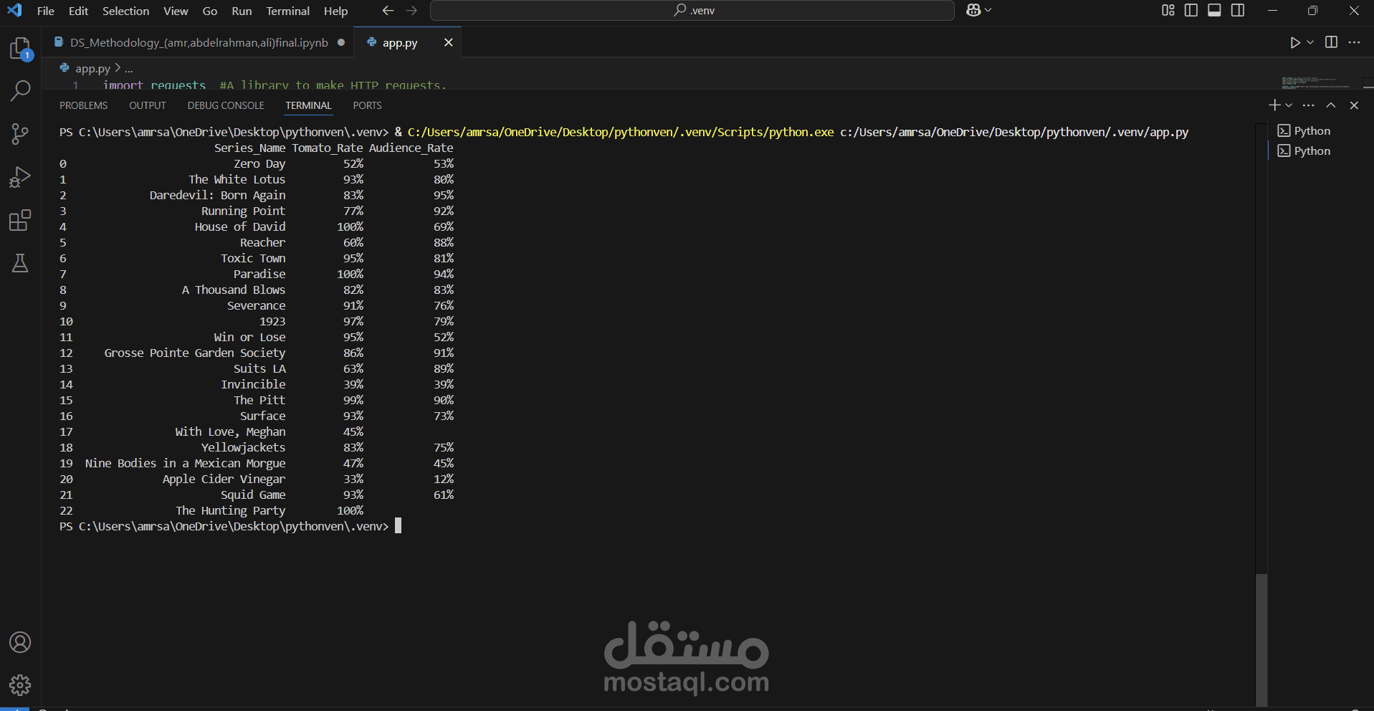Open the Copilot chat icon
Screen dimensions: 1374x711
pos(973,10)
